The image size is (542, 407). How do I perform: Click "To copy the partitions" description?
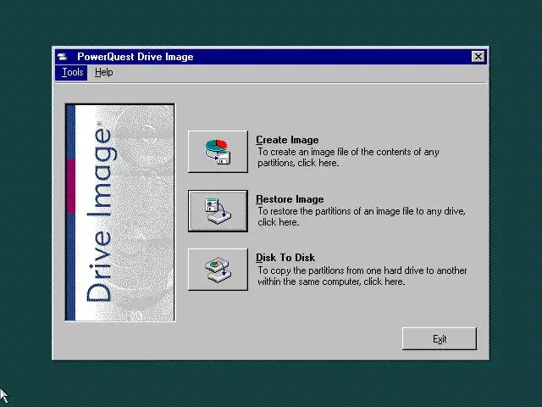point(362,276)
